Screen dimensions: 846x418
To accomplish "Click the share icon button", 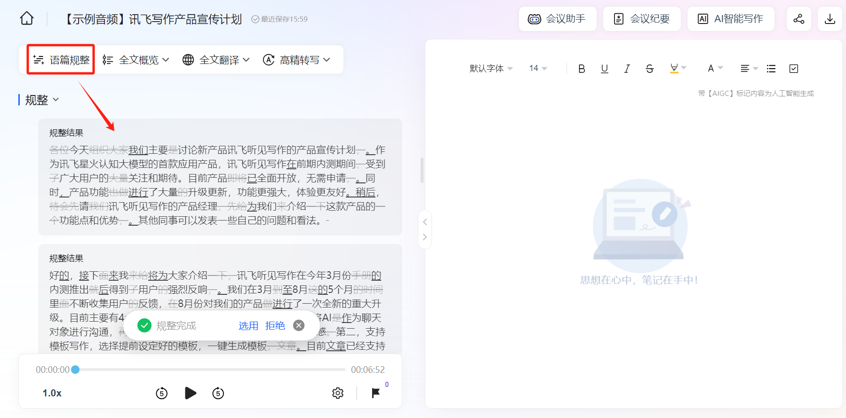I will coord(798,19).
